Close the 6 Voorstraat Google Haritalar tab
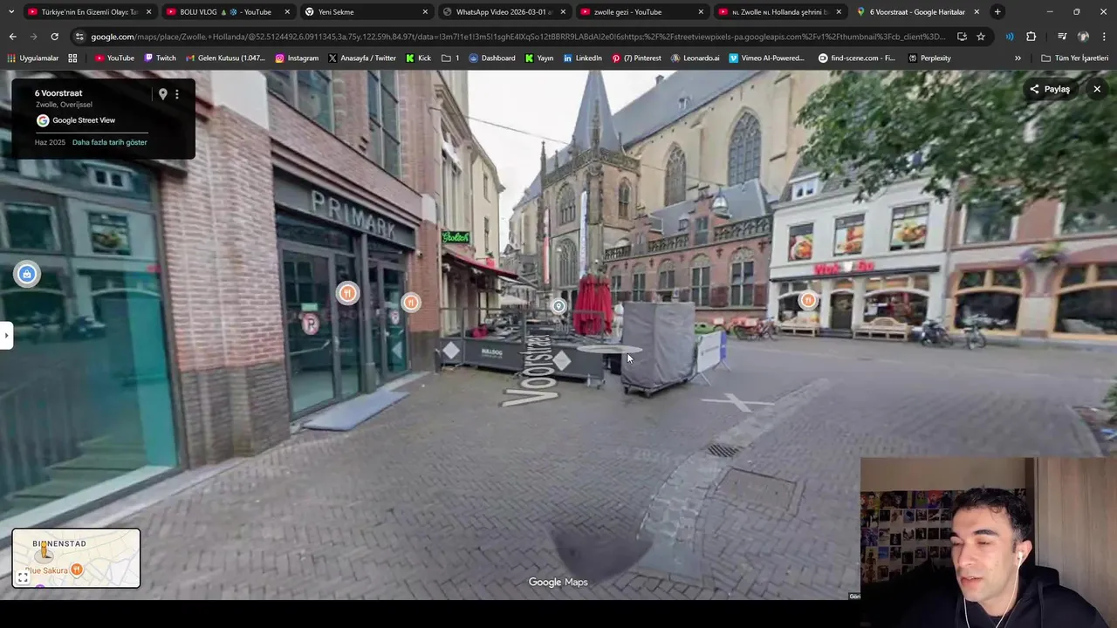The image size is (1117, 628). tap(977, 12)
